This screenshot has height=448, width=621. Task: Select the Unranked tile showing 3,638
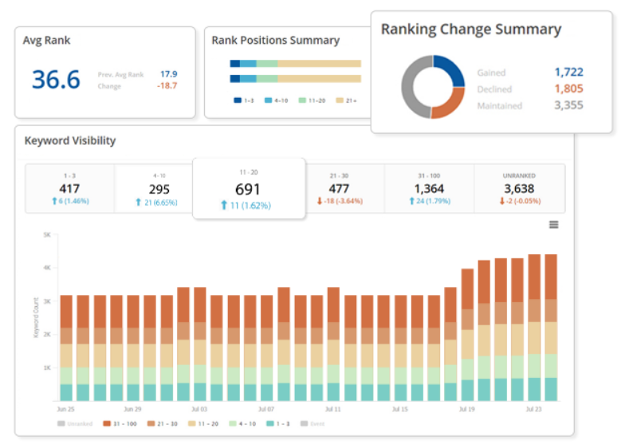pos(519,189)
